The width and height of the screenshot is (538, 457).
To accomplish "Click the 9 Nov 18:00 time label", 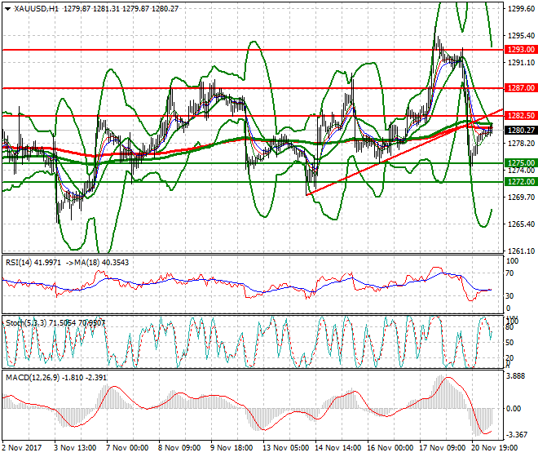I will 232,448.
